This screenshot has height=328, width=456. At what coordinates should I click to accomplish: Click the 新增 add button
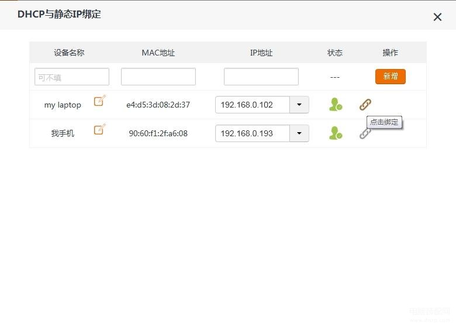click(391, 77)
